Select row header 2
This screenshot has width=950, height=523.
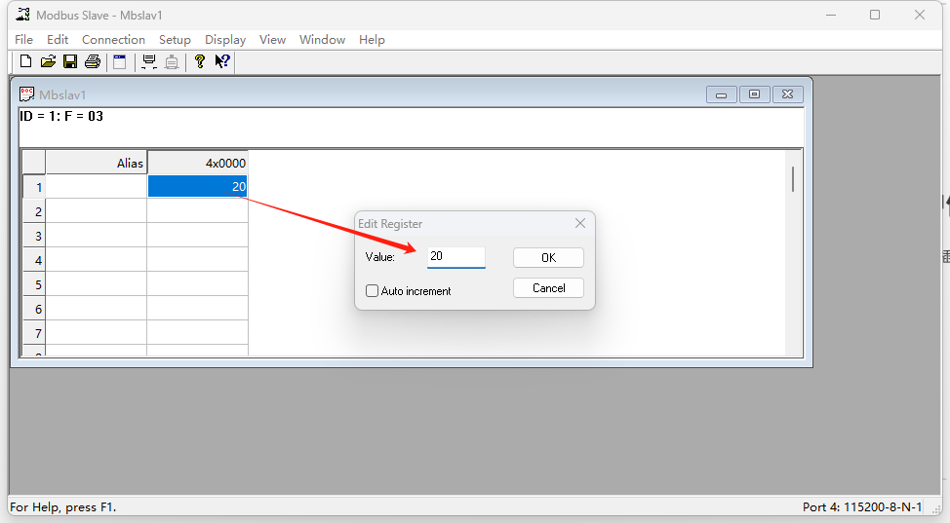34,211
